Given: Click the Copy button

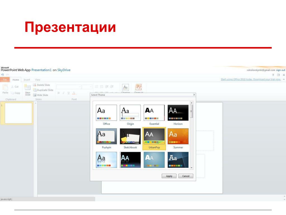Looking at the screenshot, I should pyautogui.click(x=15, y=93).
